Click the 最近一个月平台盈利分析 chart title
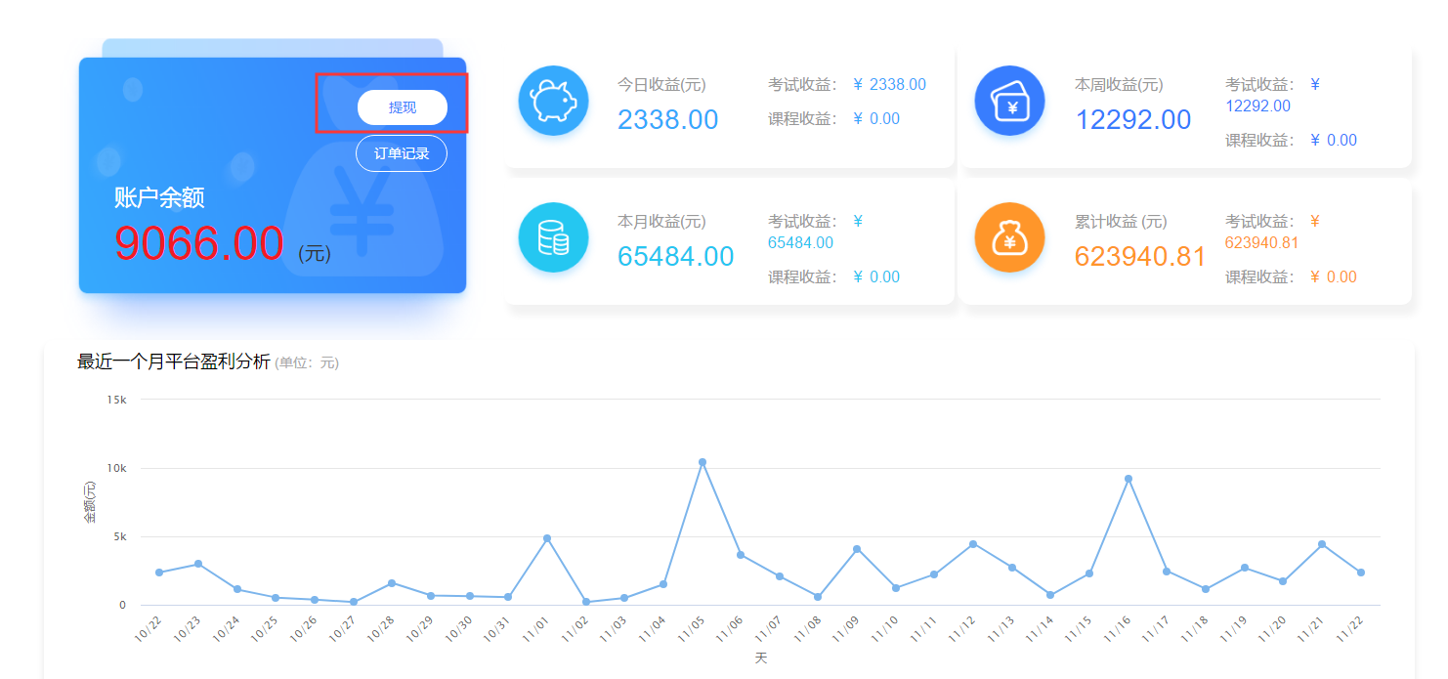 pos(174,362)
